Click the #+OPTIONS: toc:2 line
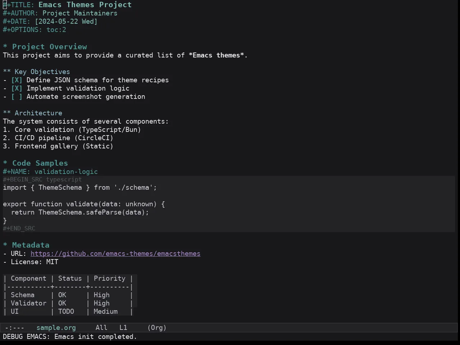This screenshot has height=345, width=460. 34,30
